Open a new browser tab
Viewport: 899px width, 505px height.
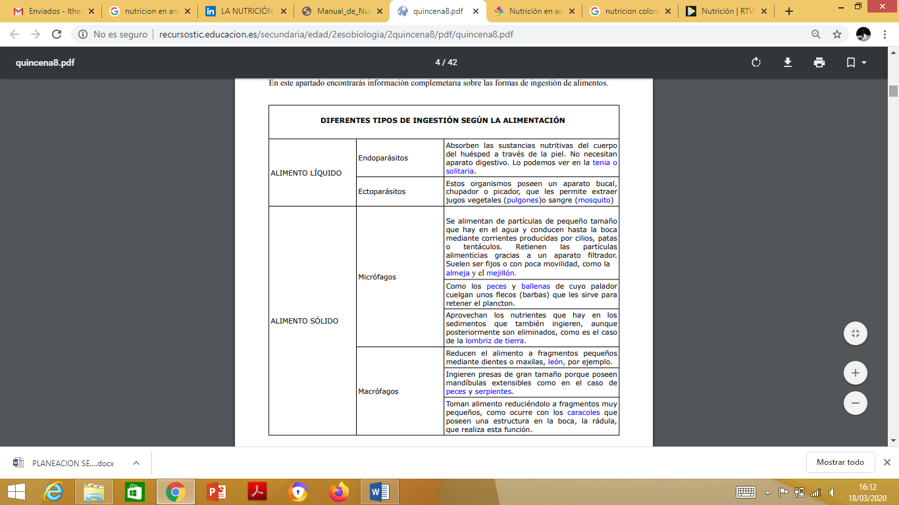(x=789, y=11)
